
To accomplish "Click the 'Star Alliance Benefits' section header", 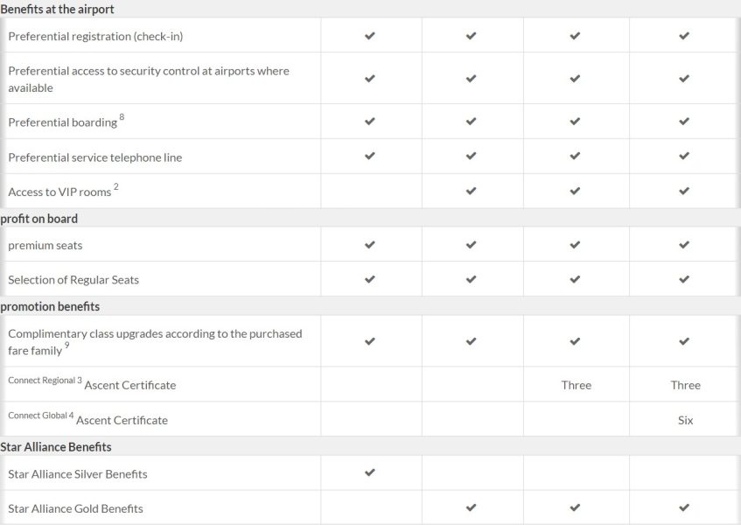I will coord(56,447).
